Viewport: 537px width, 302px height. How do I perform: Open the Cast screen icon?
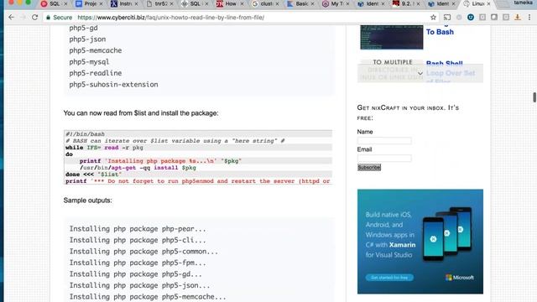(447, 17)
